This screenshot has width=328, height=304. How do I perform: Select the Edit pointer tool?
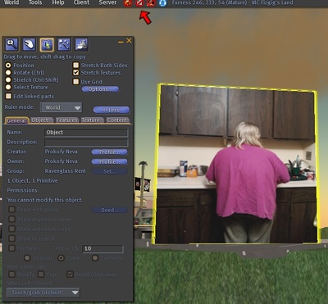click(47, 44)
